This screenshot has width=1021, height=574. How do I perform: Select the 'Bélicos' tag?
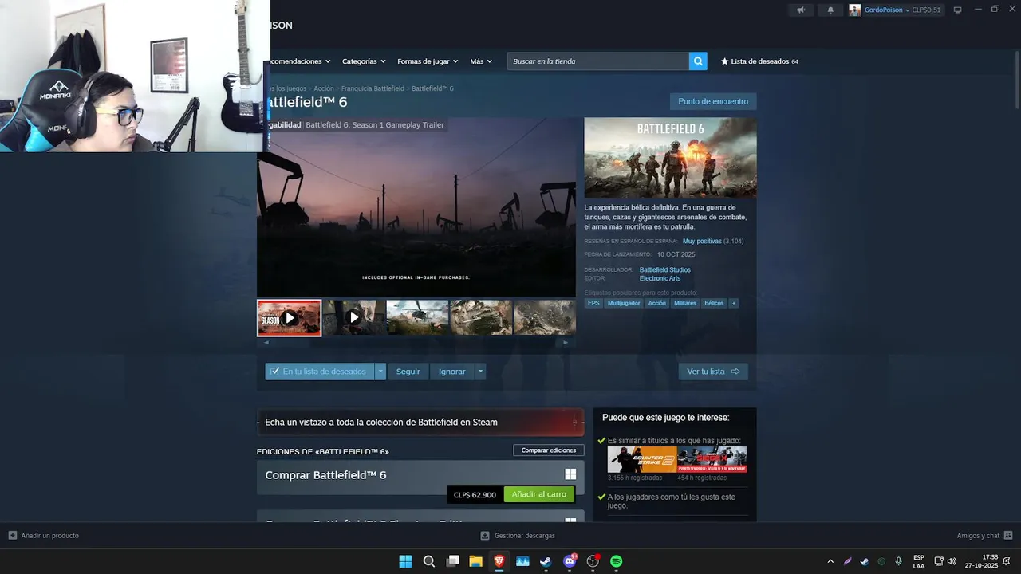click(714, 303)
